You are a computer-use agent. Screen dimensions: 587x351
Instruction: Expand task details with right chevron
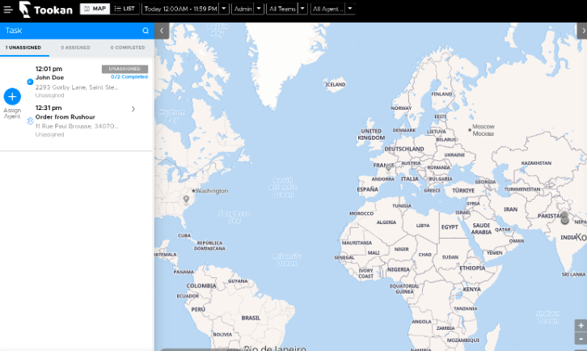(133, 108)
